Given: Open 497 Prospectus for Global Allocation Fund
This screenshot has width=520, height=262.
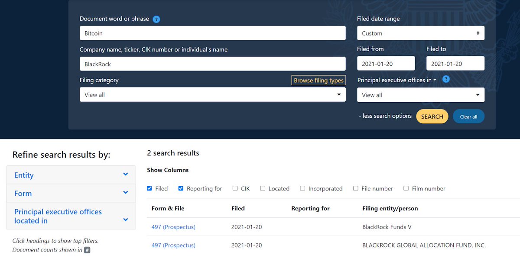Looking at the screenshot, I should (x=173, y=245).
